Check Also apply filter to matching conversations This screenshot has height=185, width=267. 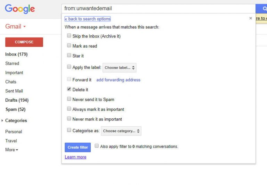[97, 146]
